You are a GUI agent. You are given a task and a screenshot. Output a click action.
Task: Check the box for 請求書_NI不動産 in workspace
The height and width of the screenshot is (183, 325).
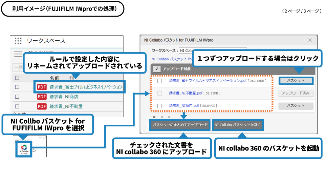point(17,106)
